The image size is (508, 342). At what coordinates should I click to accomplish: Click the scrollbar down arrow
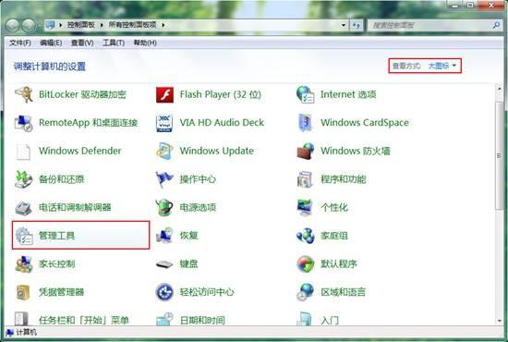pos(500,321)
